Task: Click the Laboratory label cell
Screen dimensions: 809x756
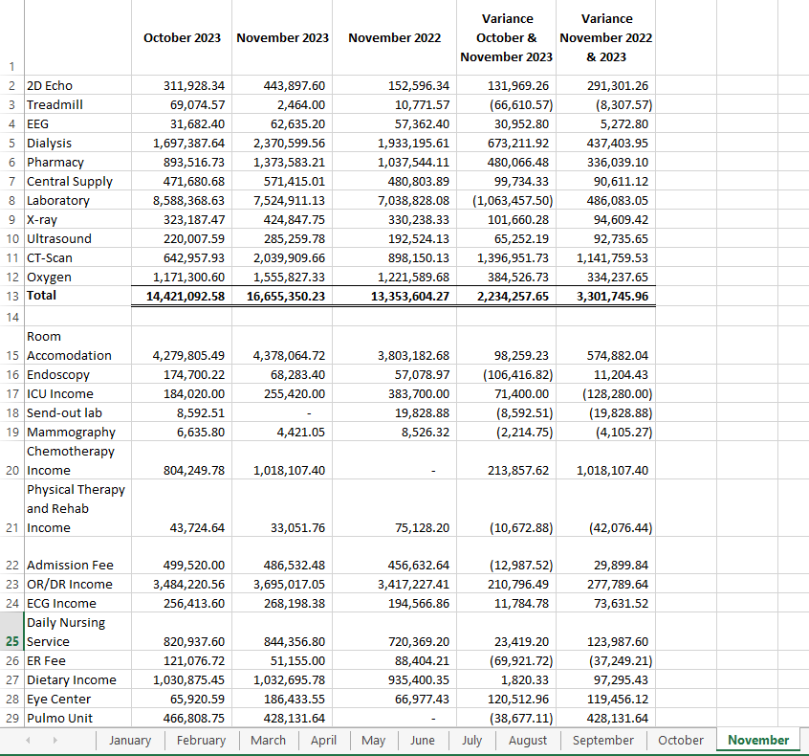Action: click(x=77, y=200)
